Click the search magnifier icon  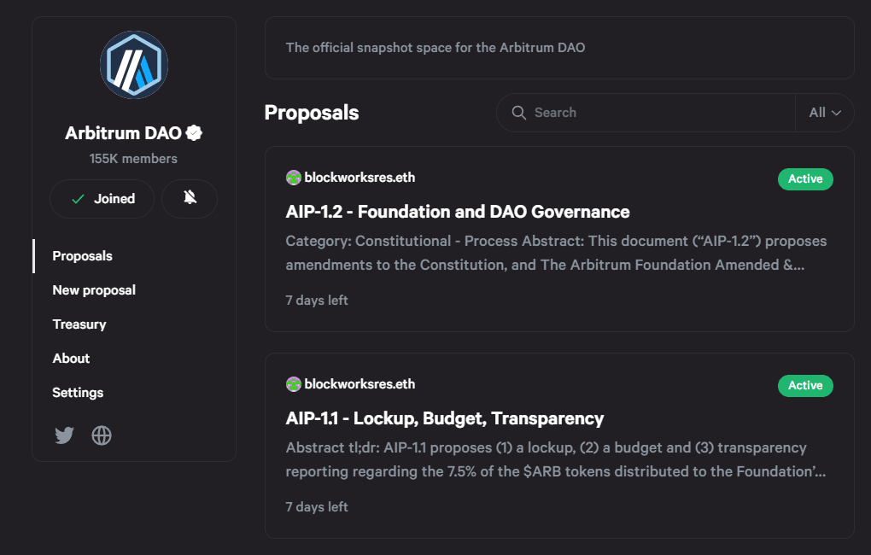tap(519, 113)
